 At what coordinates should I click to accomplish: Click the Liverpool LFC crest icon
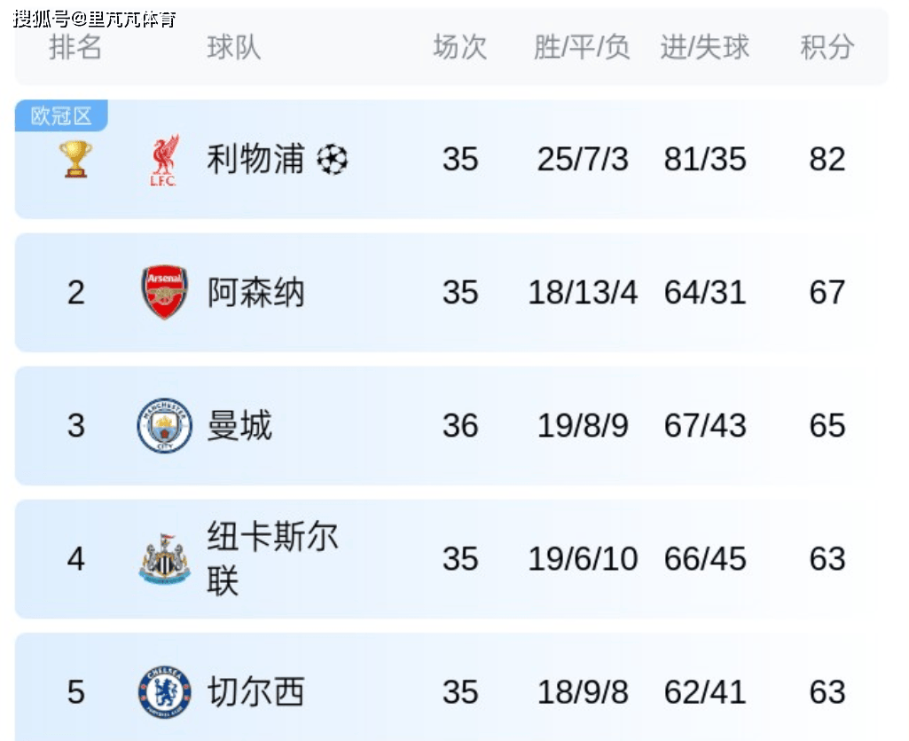(165, 160)
